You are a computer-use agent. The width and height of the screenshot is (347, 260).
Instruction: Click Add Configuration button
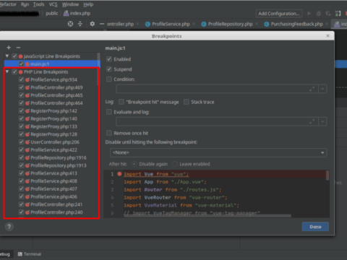(x=279, y=14)
